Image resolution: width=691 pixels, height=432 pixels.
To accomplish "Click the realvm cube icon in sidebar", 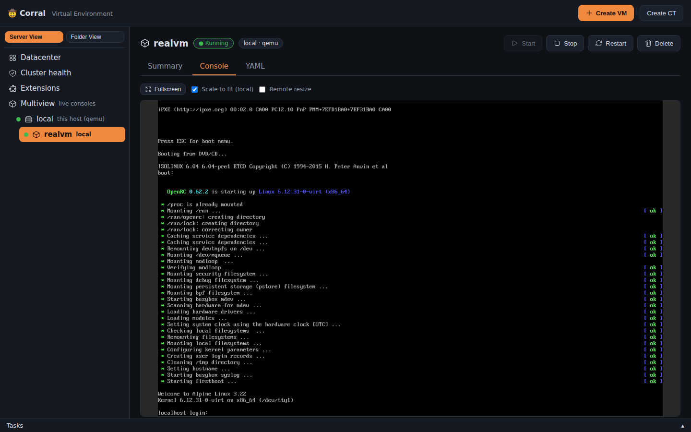I will [36, 134].
